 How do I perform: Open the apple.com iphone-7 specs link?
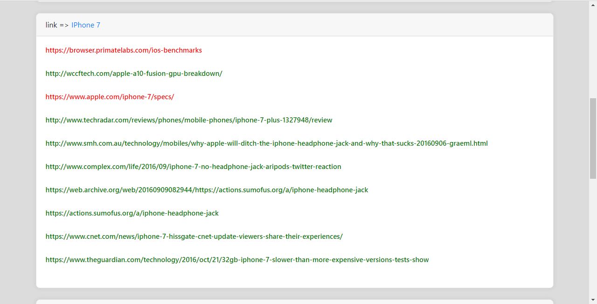coord(110,97)
